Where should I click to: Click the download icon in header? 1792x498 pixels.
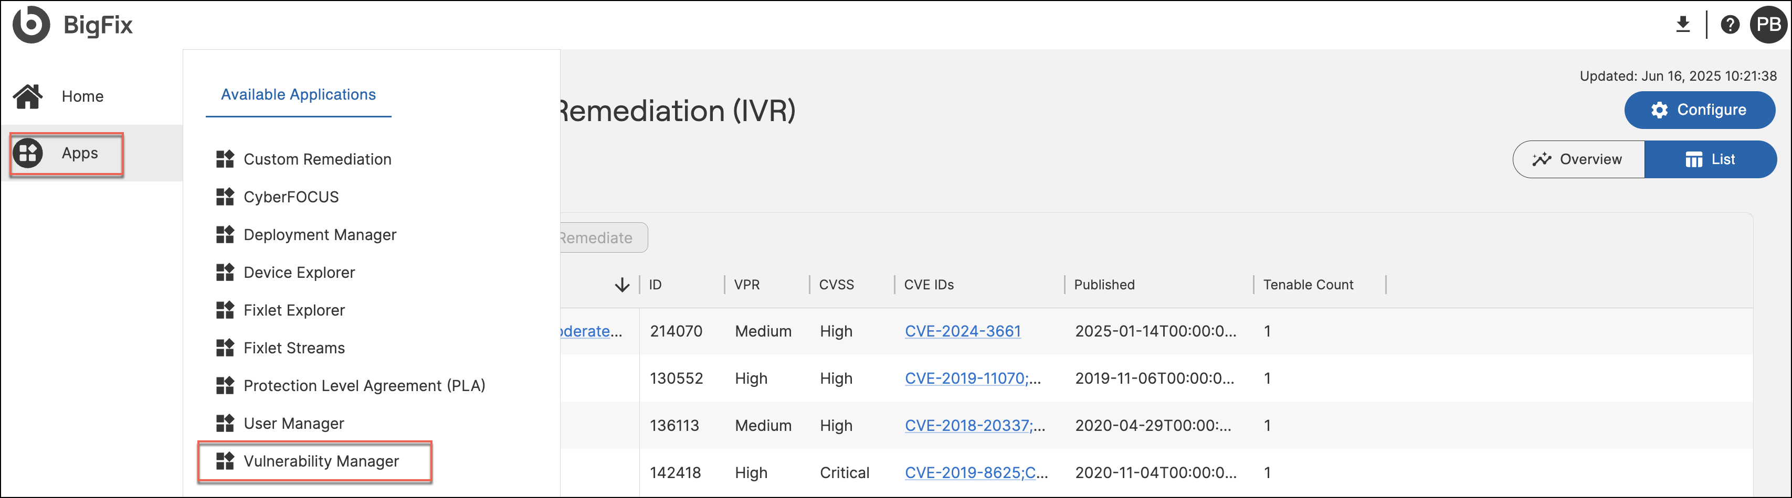point(1682,25)
